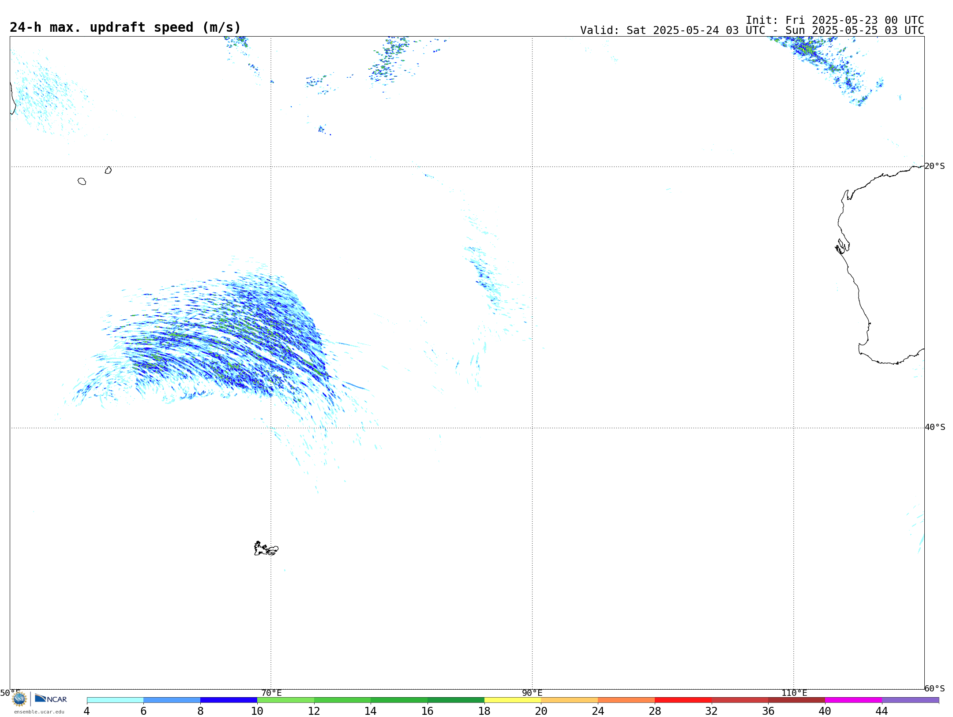The width and height of the screenshot is (953, 717).
Task: Open the ensemble.ucar.edu link text
Action: (39, 712)
